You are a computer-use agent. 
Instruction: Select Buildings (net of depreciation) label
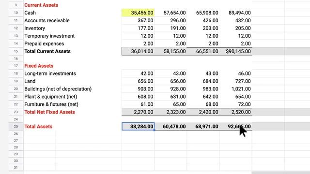[58, 89]
